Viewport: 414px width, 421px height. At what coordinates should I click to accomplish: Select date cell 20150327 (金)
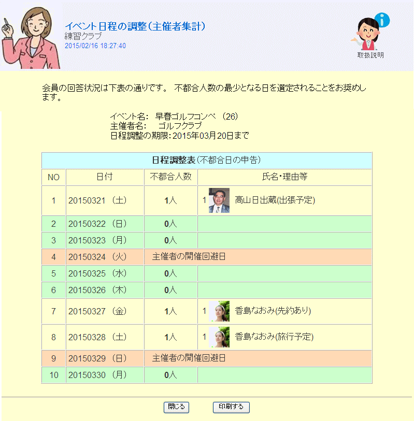point(105,311)
